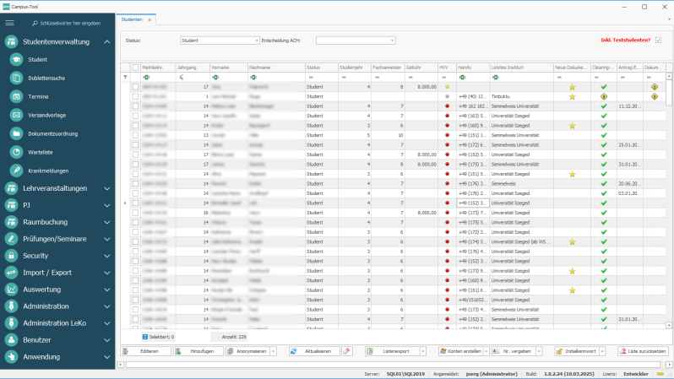Click the eraser icon next to Aktualisieren
The height and width of the screenshot is (379, 674).
click(346, 351)
